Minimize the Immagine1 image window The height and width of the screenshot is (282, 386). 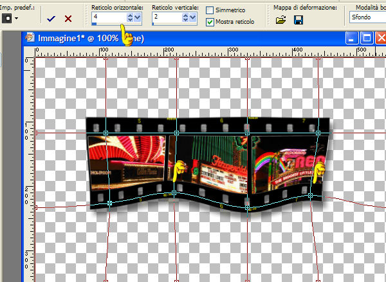[x=351, y=38]
